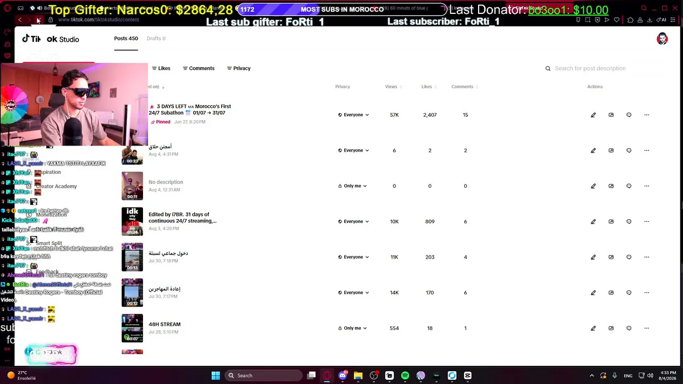Viewport: 683px width, 384px height.
Task: Change privacy of Jul 30, 7:18 PM post
Action: point(353,257)
